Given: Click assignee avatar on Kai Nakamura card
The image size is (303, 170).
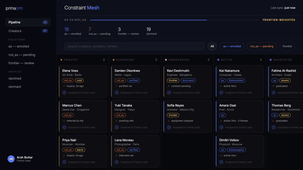Looking at the screenshot, I should 221,93.
